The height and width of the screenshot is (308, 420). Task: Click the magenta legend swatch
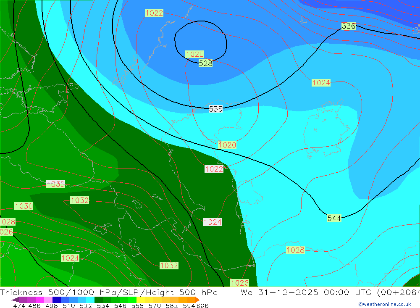pyautogui.click(x=39, y=300)
